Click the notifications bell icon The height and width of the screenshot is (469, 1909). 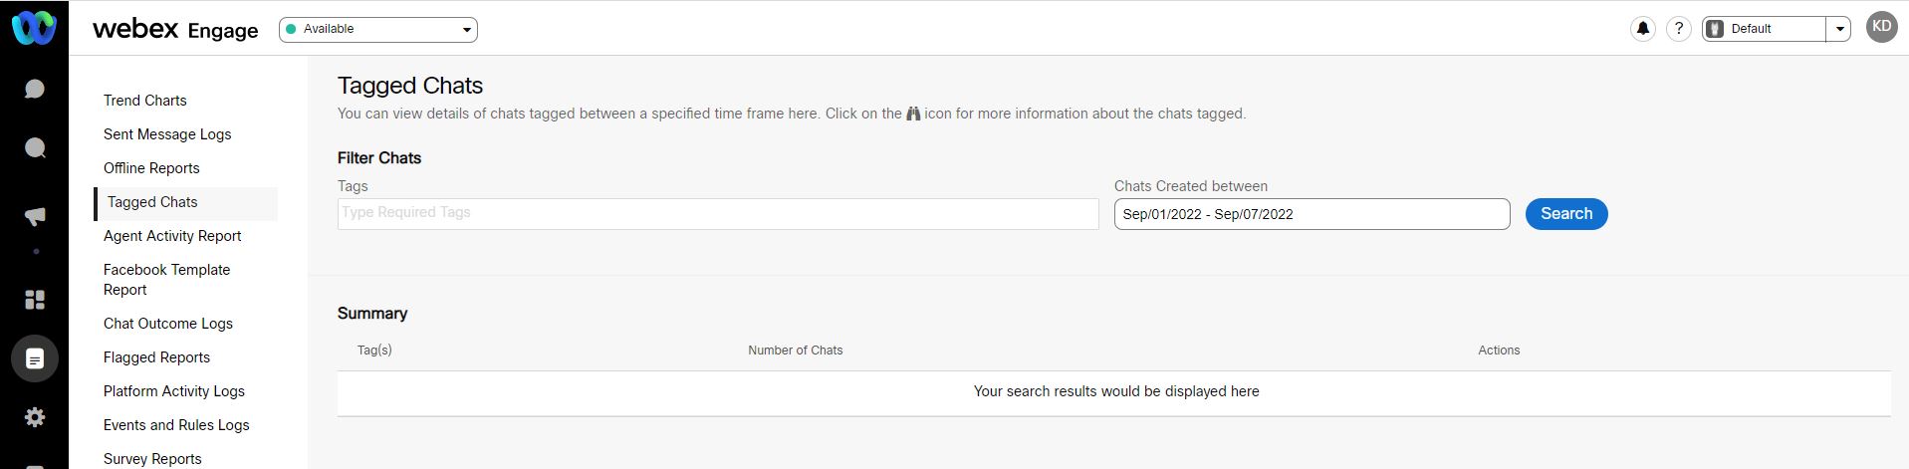1643,29
